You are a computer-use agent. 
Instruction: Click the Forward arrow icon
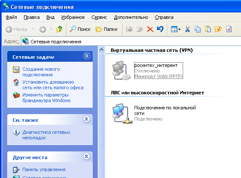42,29
